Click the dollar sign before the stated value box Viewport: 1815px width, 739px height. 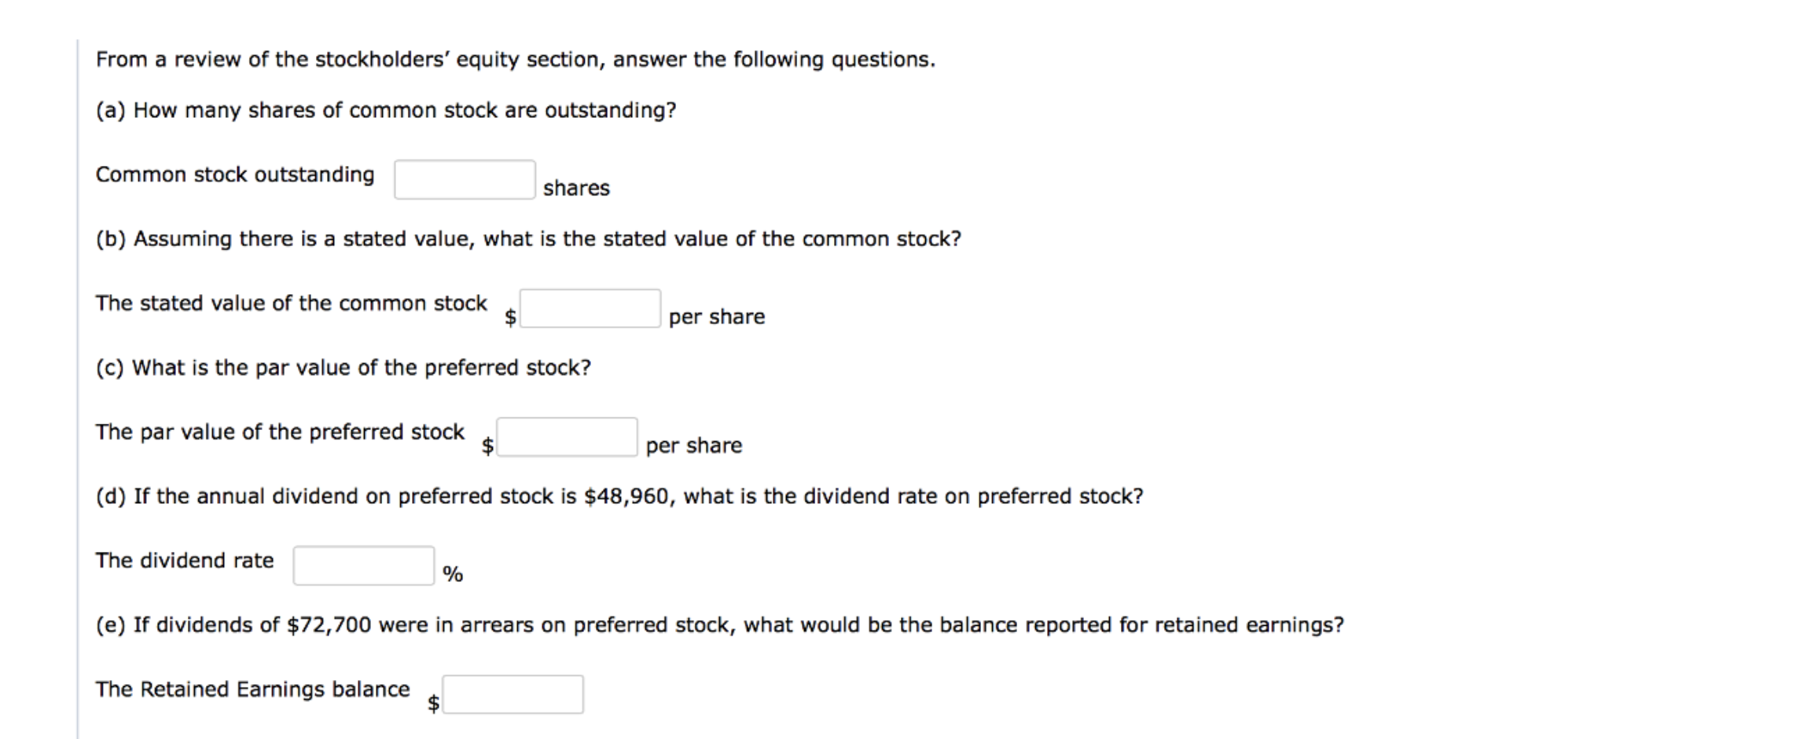click(x=509, y=317)
